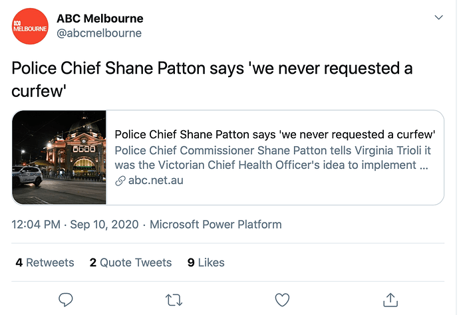This screenshot has height=315, width=459.
Task: Open the Microsoft Power Platform source link
Action: coord(216,225)
